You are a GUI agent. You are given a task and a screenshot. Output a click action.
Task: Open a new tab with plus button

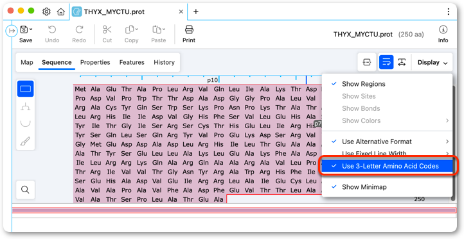point(195,12)
